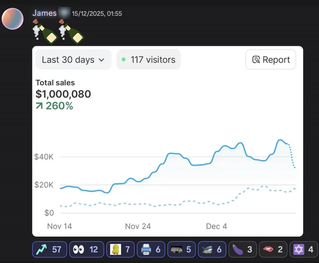Add the star reaction with 4
319x263 pixels.
(304, 250)
